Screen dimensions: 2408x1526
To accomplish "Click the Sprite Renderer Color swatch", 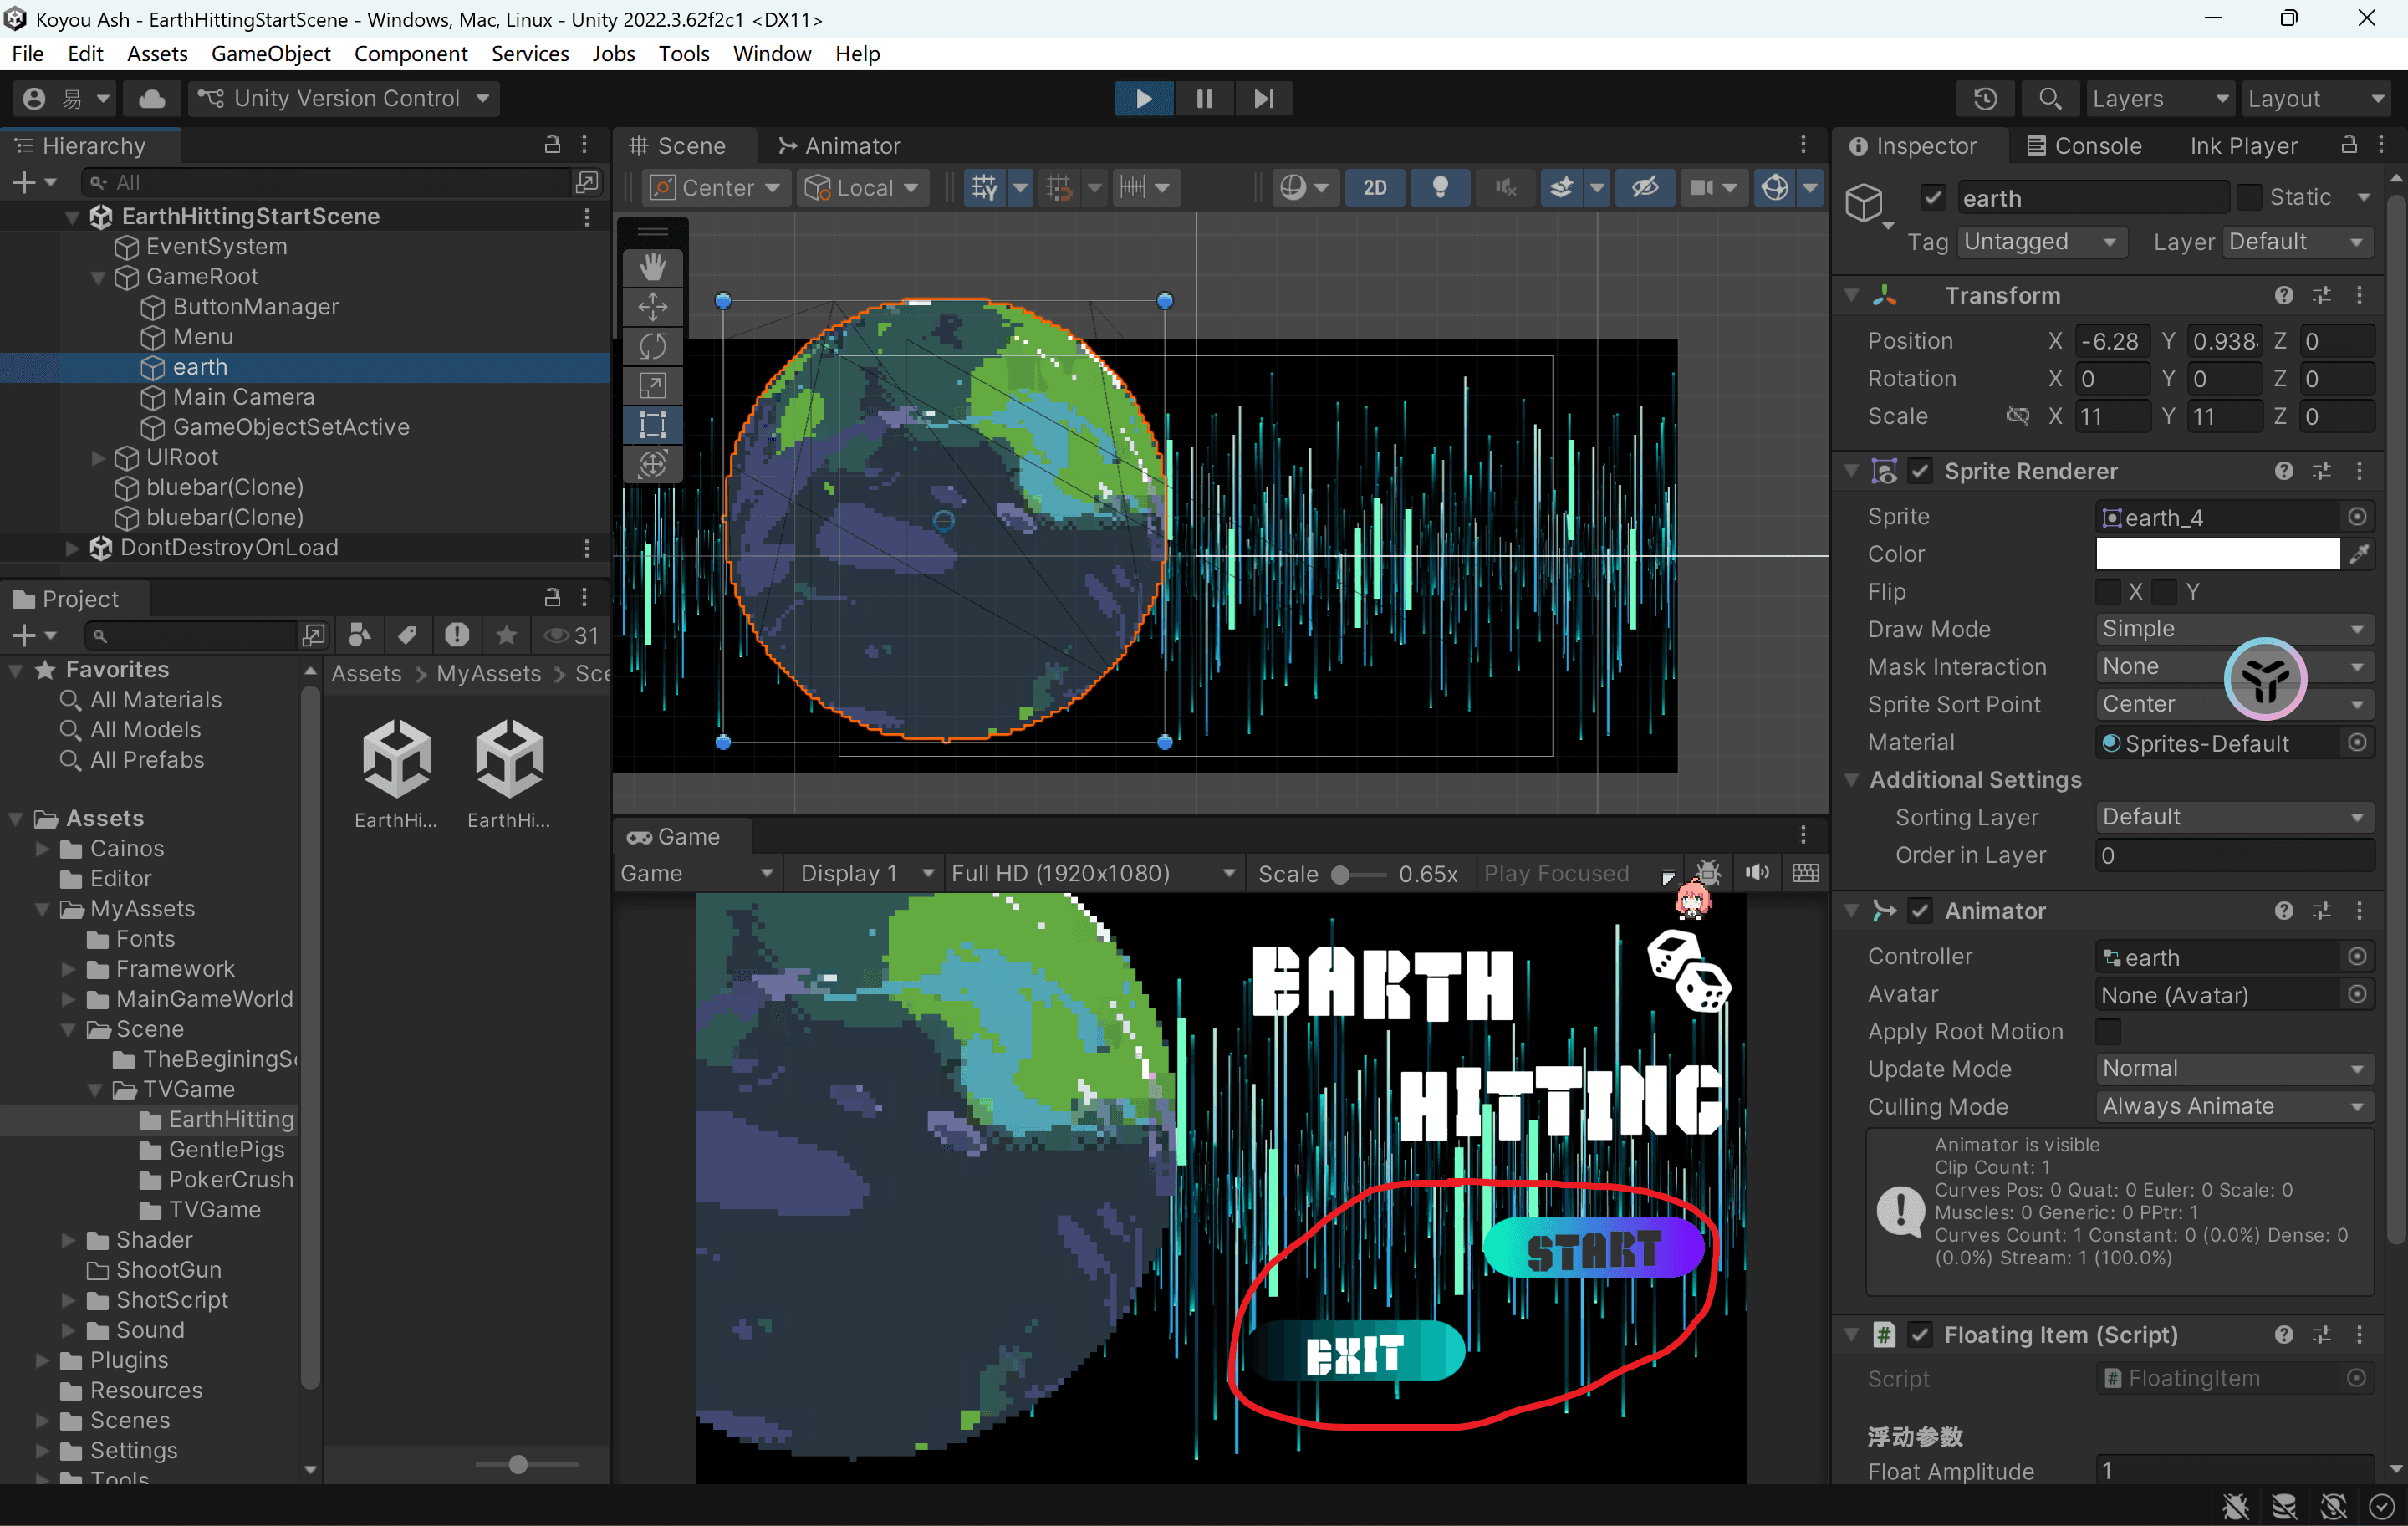I will coord(2217,554).
